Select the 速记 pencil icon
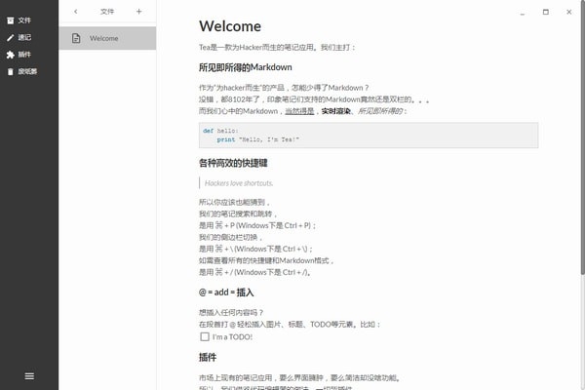Screen dimensions: 585x390 coord(11,38)
